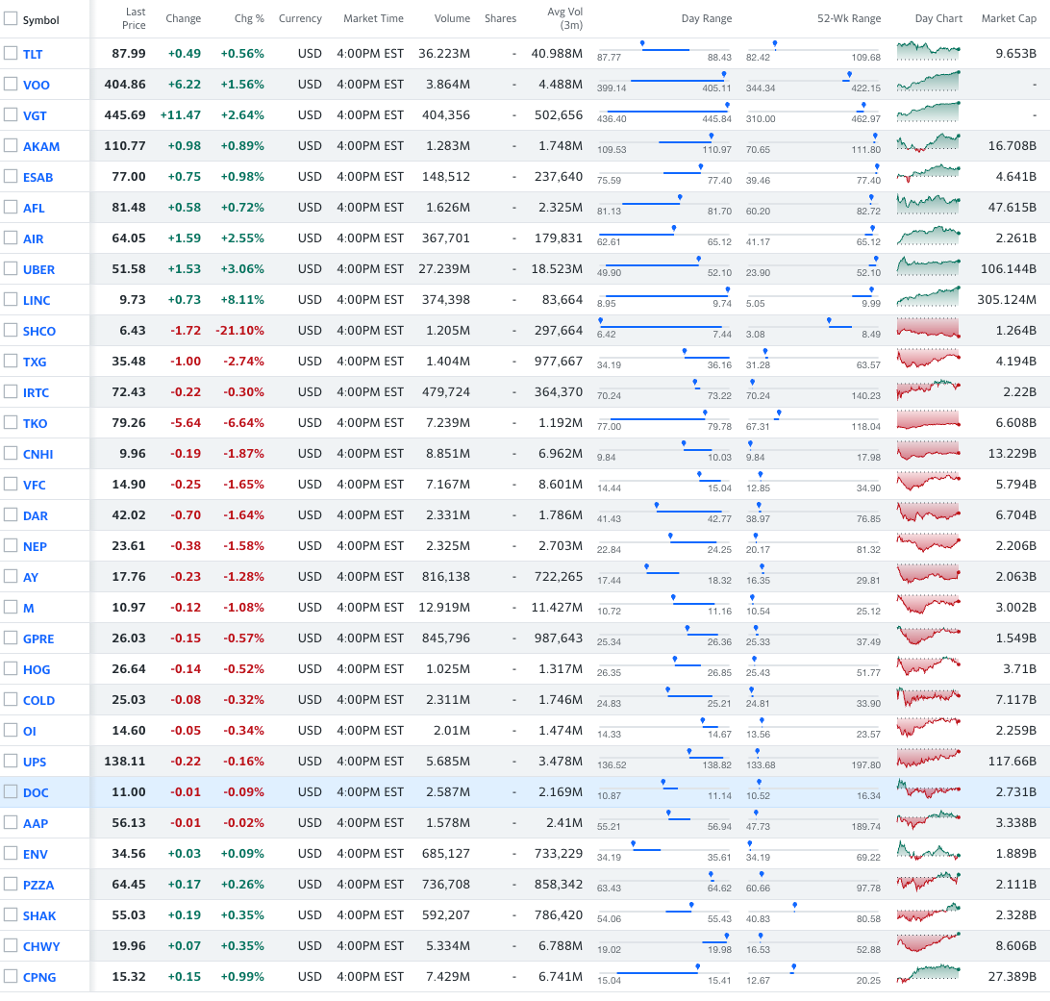1050x1001 pixels.
Task: Click the TKO day chart thumbnail
Action: coord(928,420)
